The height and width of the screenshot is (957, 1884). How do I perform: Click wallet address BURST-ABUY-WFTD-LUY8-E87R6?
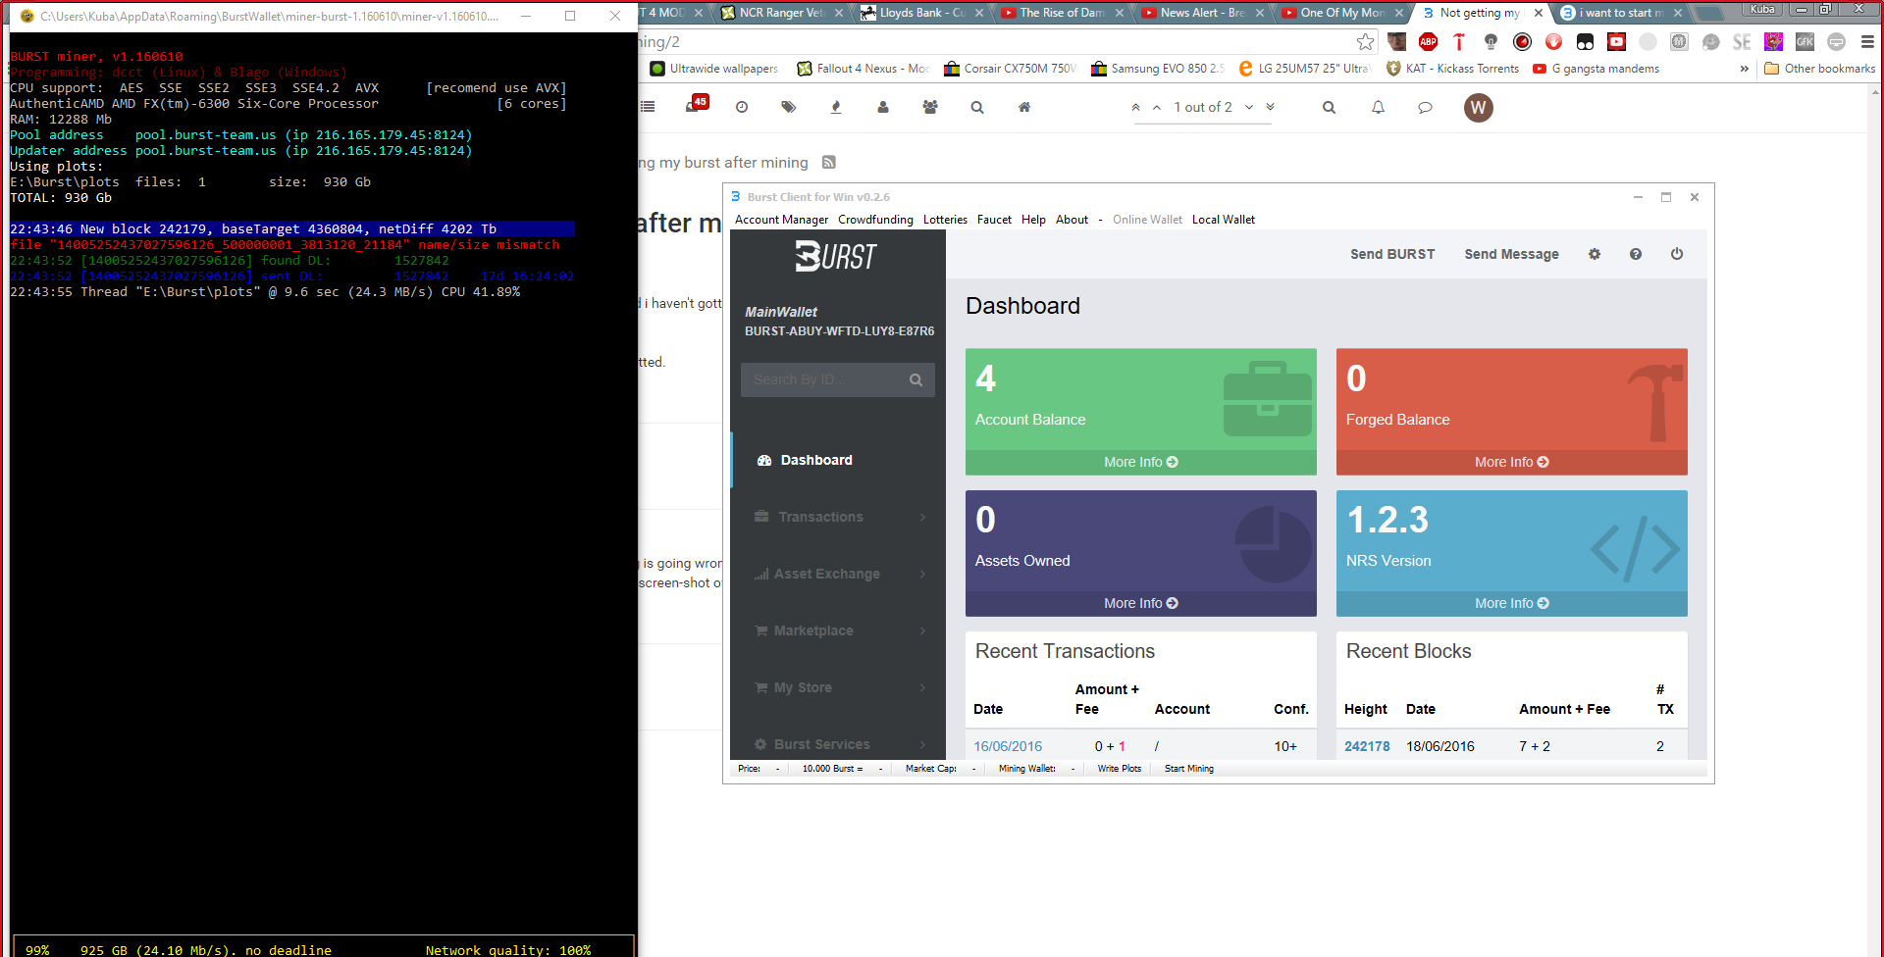[x=839, y=331]
